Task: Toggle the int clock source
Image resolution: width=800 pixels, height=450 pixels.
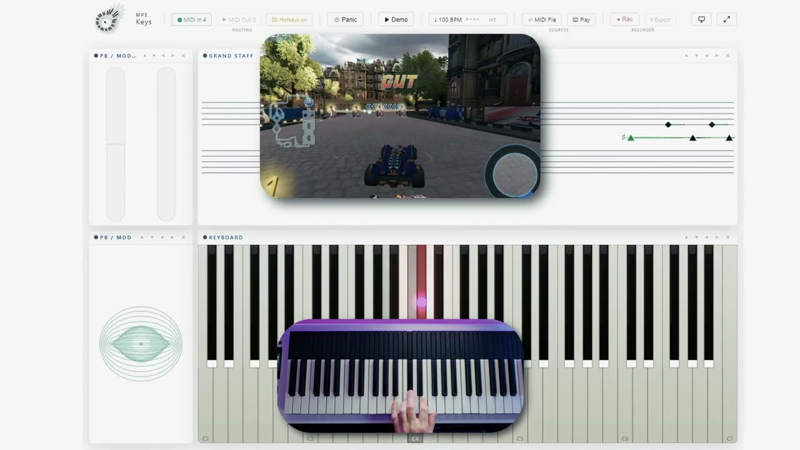Action: point(492,19)
